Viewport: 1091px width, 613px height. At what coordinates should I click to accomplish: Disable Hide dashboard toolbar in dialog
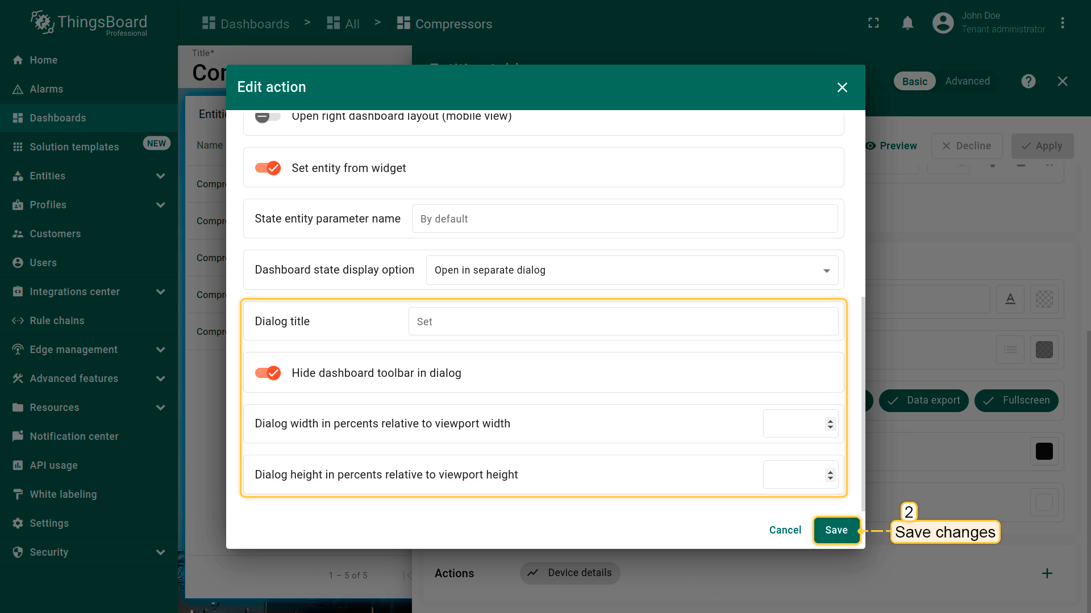point(268,373)
